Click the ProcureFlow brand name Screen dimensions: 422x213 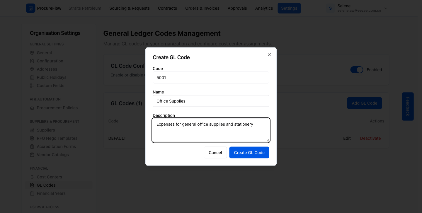(x=49, y=8)
